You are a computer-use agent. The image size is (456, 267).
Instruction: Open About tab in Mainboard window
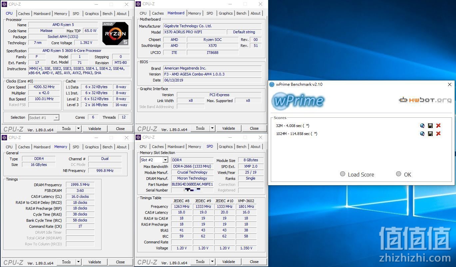(x=256, y=13)
